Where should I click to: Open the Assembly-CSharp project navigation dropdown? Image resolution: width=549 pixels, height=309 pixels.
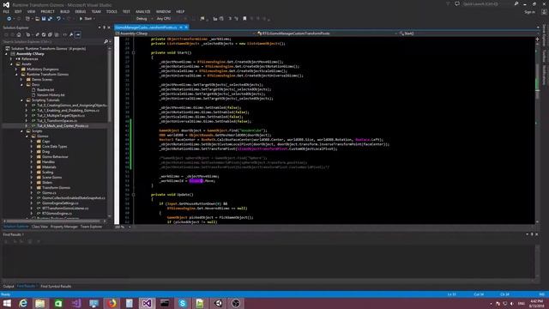click(184, 33)
